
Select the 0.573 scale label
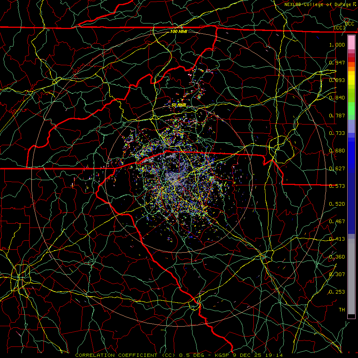(x=337, y=186)
